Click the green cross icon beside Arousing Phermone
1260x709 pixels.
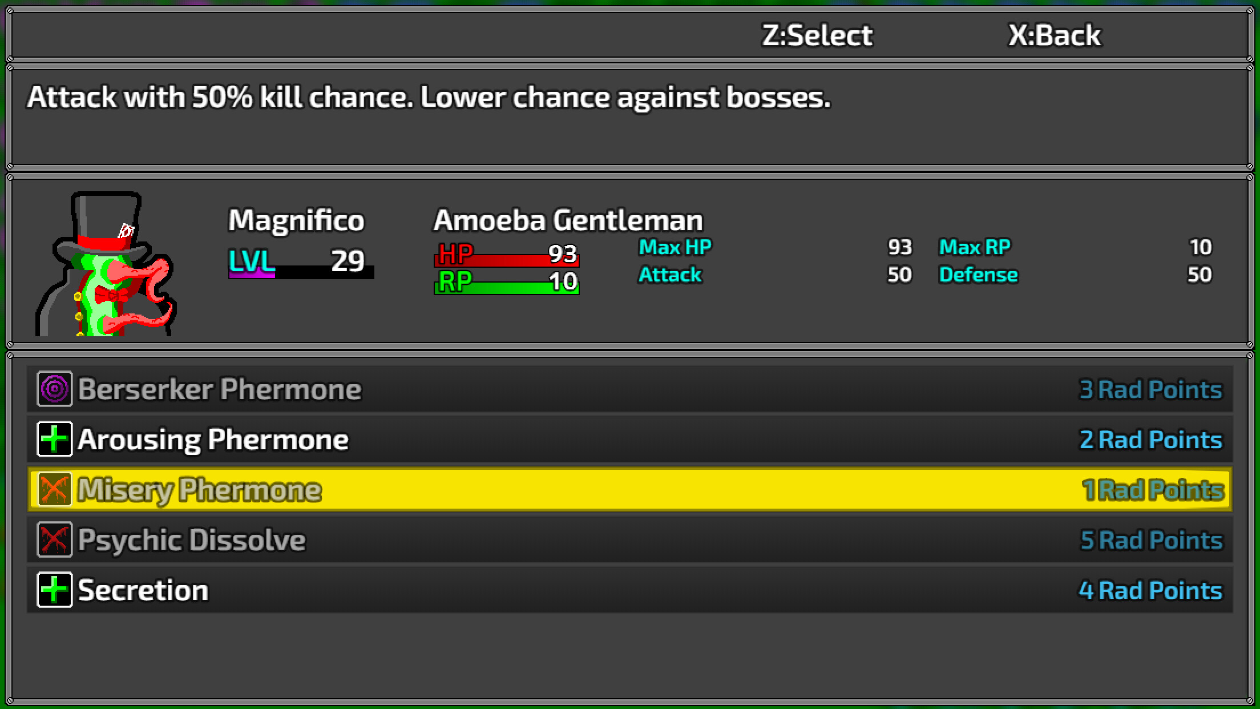[x=53, y=439]
